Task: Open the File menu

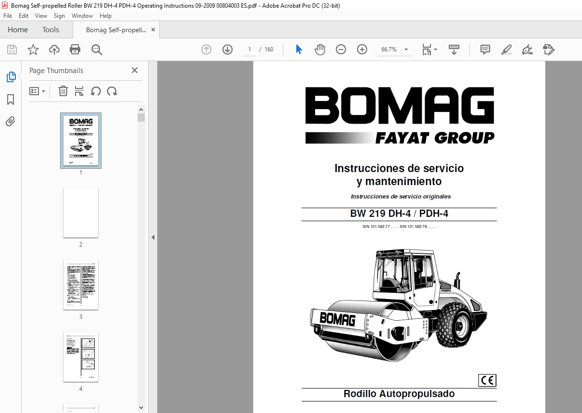Action: [8, 16]
